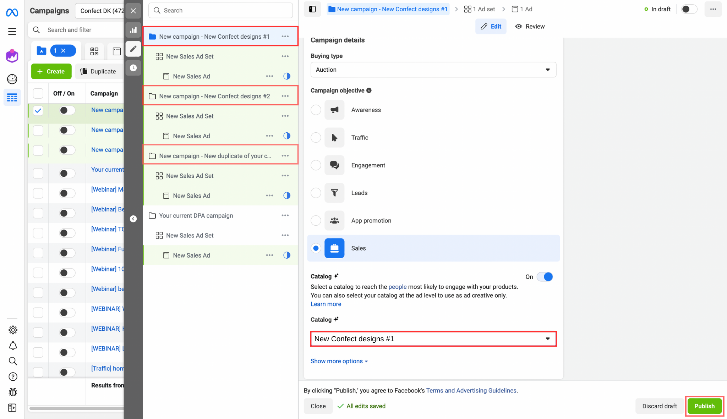727x419 pixels.
Task: Open the top-right more options ellipsis
Action: [x=713, y=9]
